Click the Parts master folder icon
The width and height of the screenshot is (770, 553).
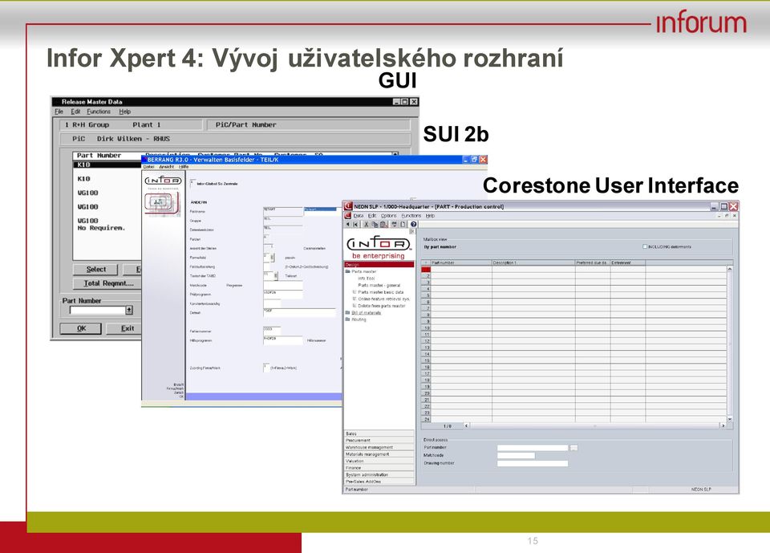348,271
